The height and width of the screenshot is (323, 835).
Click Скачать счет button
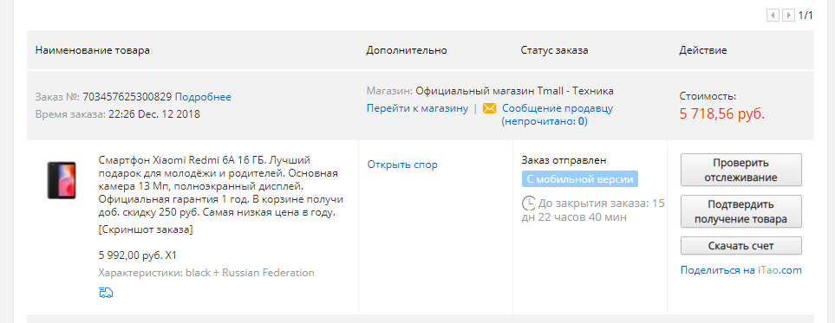(740, 246)
